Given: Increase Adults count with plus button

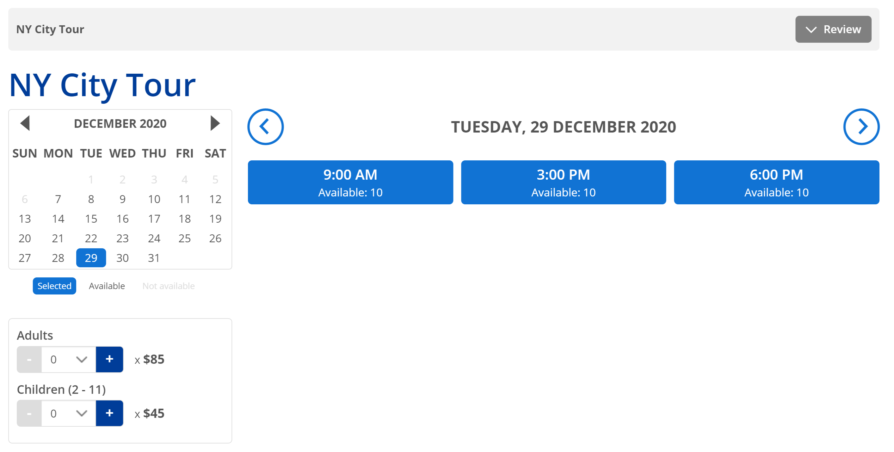Looking at the screenshot, I should (109, 359).
